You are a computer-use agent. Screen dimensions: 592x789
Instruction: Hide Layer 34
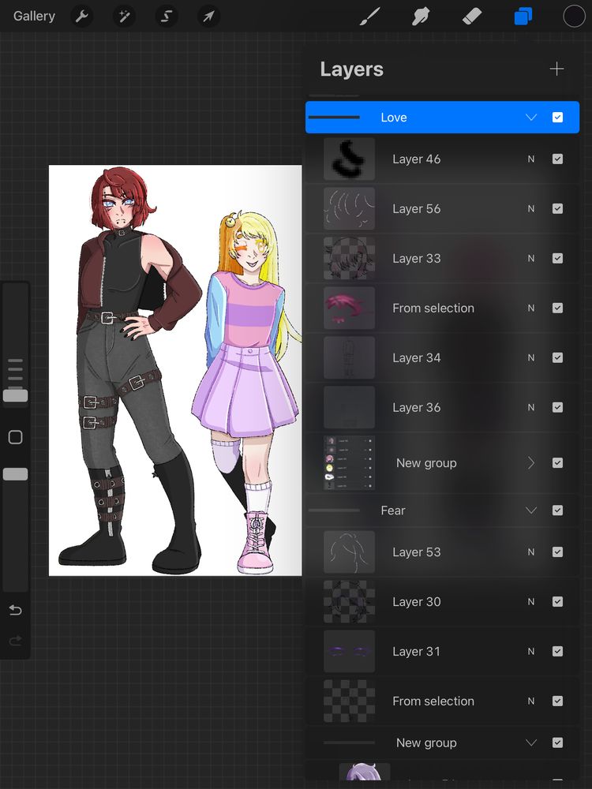(557, 357)
